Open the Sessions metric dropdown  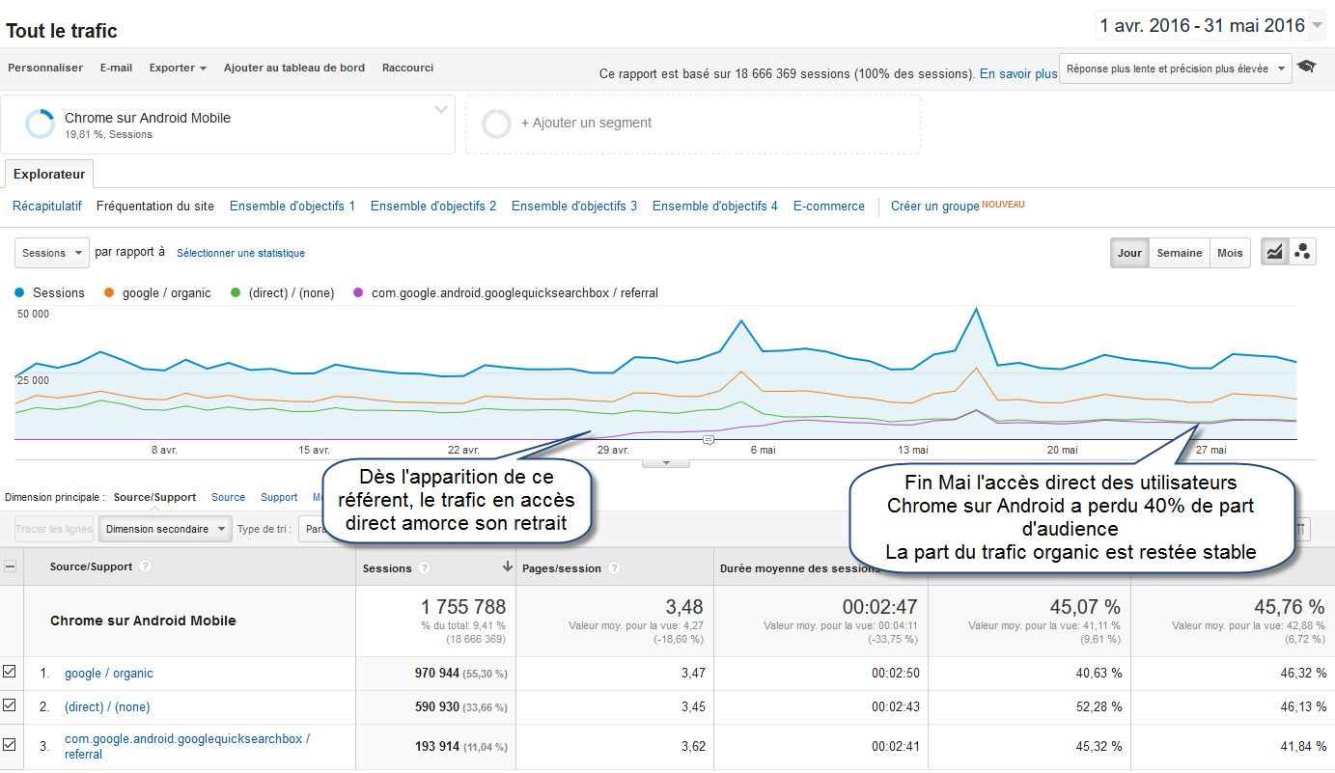[52, 253]
